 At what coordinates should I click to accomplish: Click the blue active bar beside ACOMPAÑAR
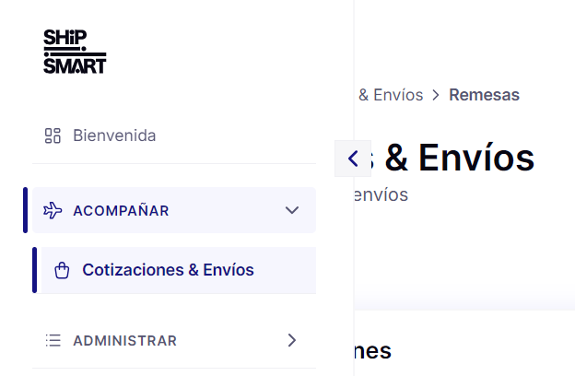(25, 210)
